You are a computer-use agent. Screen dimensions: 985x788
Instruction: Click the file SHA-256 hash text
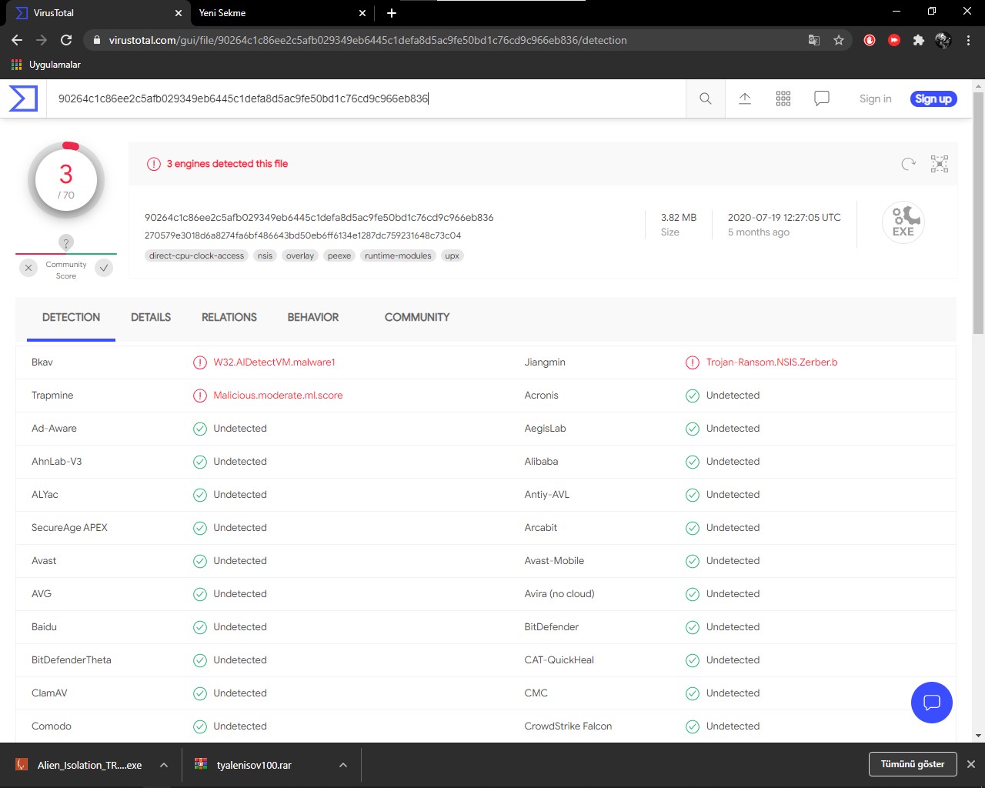(319, 218)
